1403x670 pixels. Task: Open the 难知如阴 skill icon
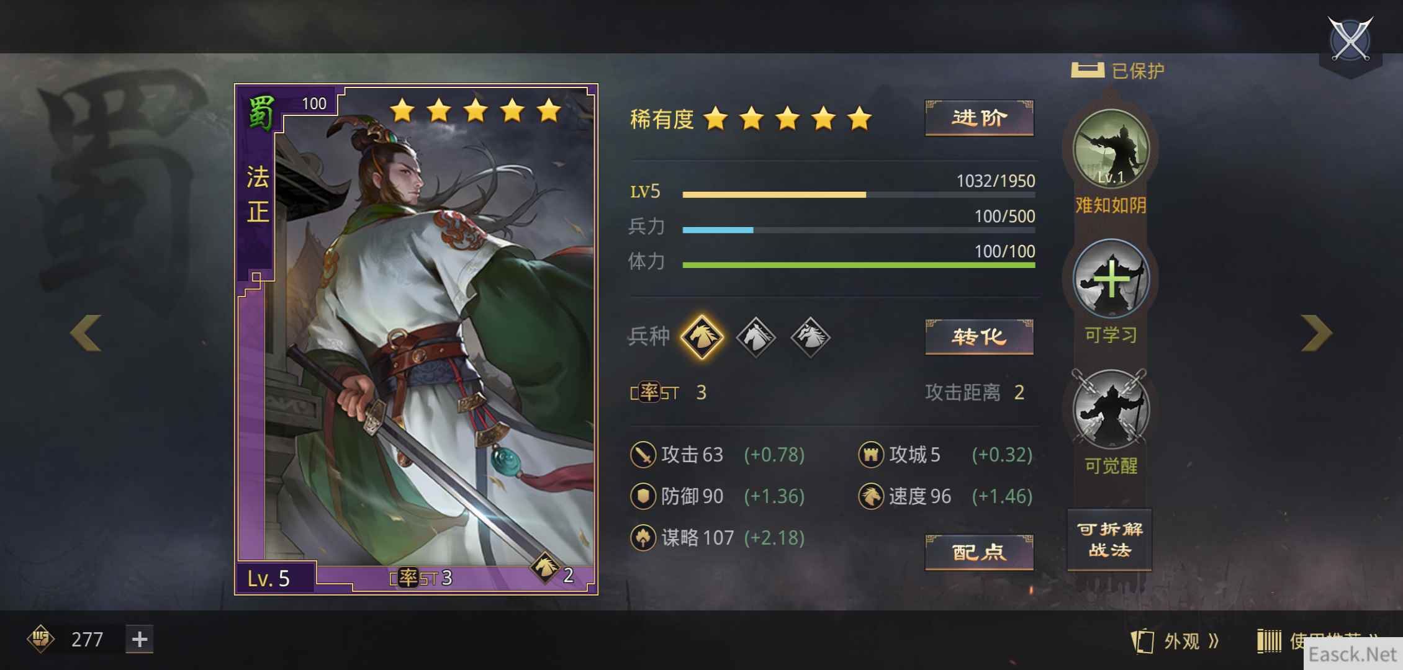[x=1111, y=150]
